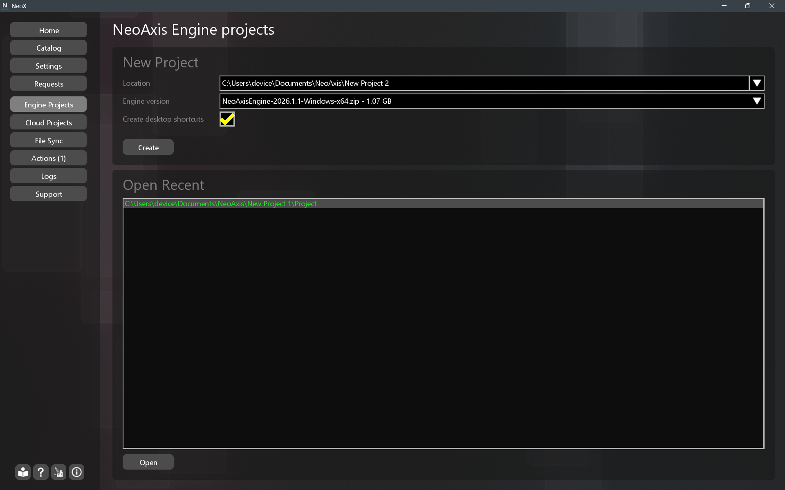View the Logs page
Screen dimensions: 785x490
(48, 176)
